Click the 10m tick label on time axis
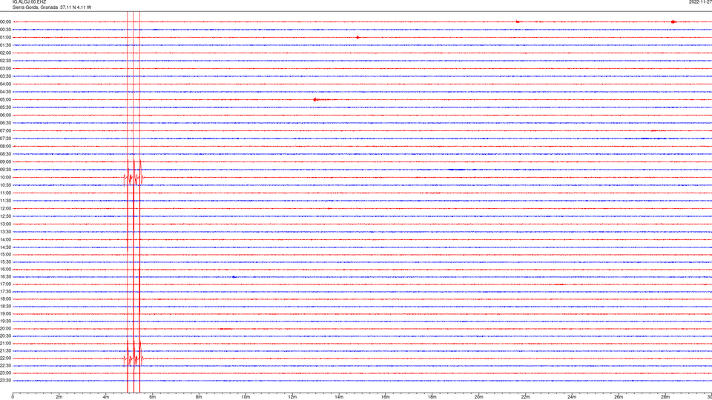The height and width of the screenshot is (400, 712). pyautogui.click(x=245, y=397)
